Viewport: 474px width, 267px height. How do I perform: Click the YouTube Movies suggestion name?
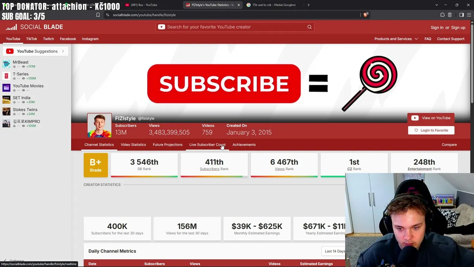click(x=28, y=86)
